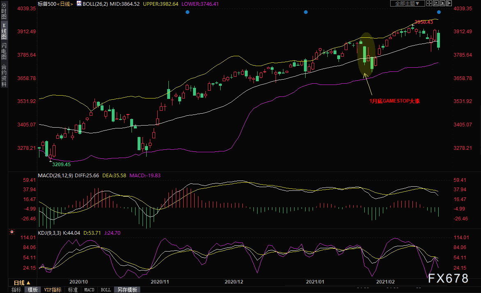This screenshot has width=481, height=293.
Task: Click the MACD(26,12,9) indicator label
Action: click(x=55, y=176)
